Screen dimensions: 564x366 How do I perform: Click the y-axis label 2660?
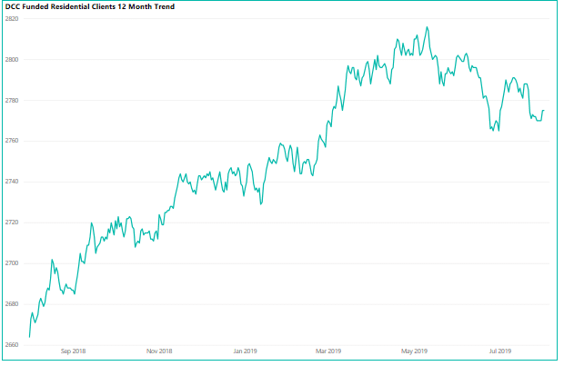(x=12, y=345)
